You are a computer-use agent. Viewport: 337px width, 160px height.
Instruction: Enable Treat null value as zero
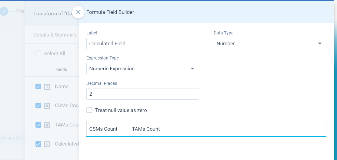click(x=89, y=110)
